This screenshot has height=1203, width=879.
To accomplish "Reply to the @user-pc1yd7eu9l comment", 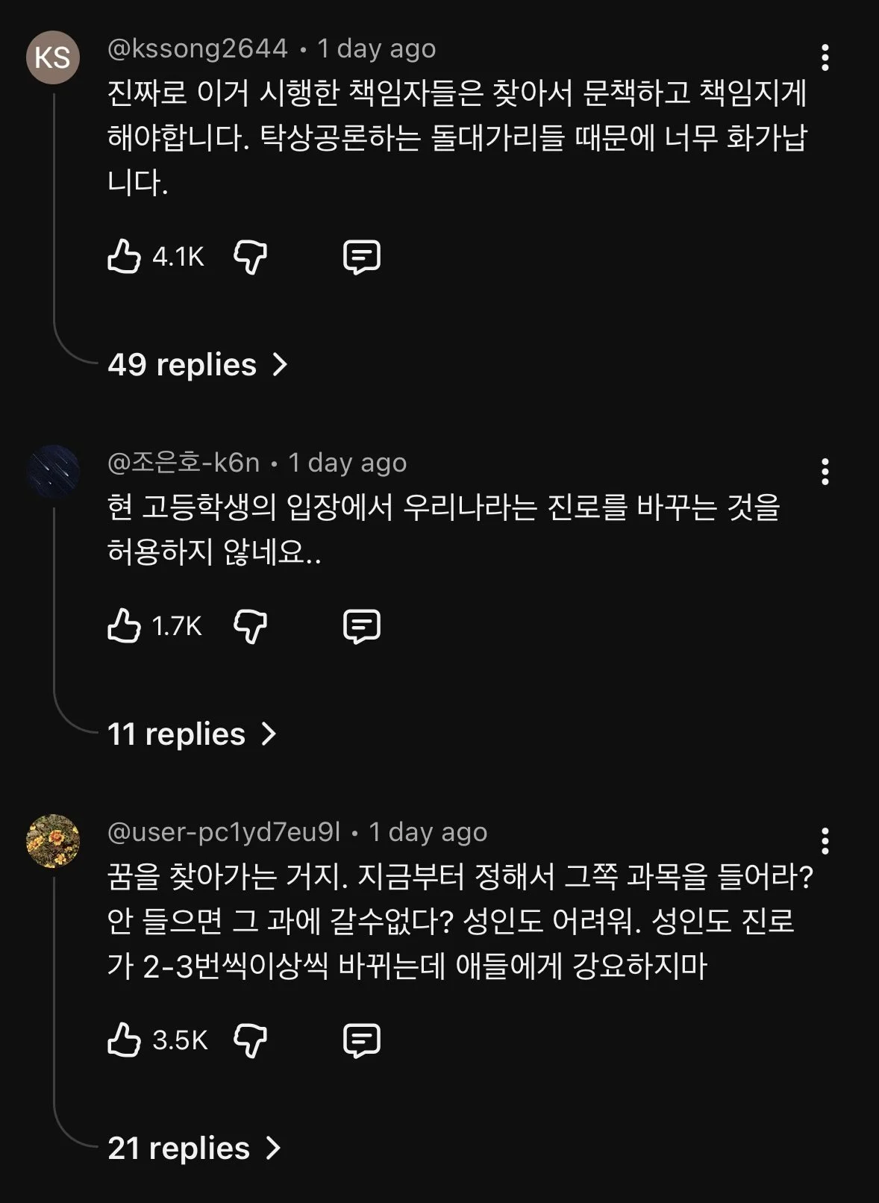I will pyautogui.click(x=362, y=1040).
